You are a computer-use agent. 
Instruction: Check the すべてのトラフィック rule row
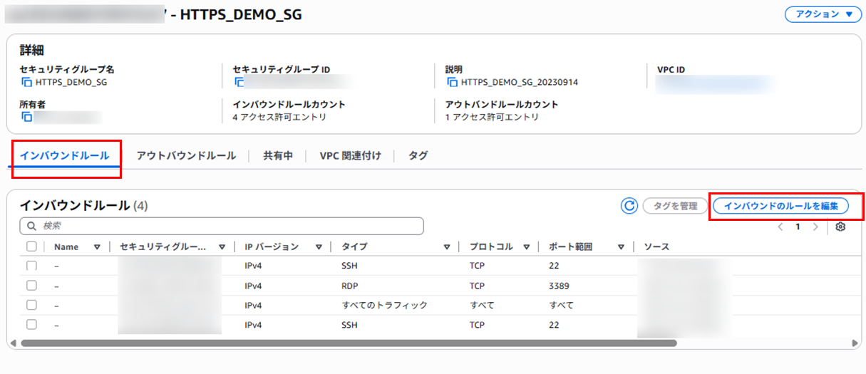pyautogui.click(x=31, y=305)
